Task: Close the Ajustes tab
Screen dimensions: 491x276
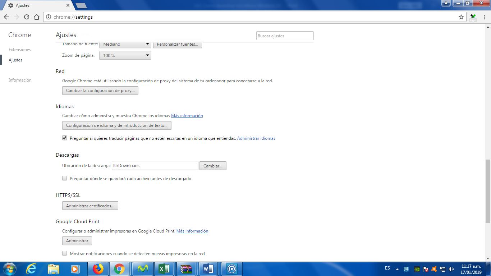Action: pos(68,5)
